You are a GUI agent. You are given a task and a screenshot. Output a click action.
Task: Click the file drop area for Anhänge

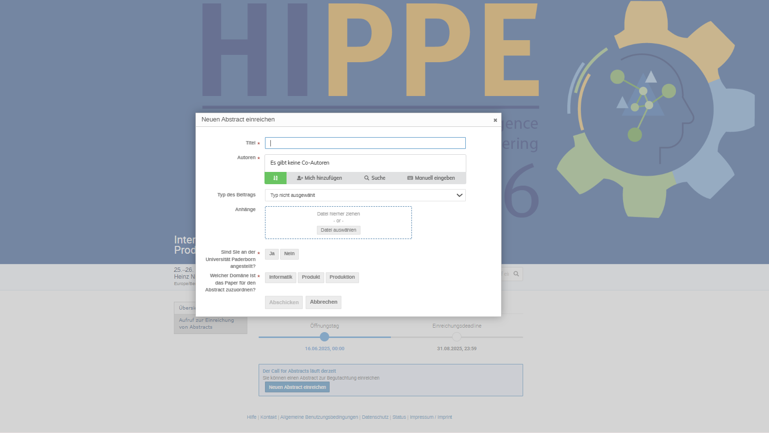(338, 222)
